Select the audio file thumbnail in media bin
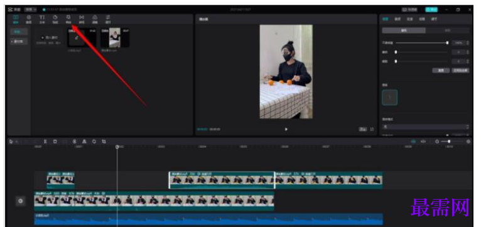Image resolution: width=481 pixels, height=227 pixels. [x=82, y=38]
